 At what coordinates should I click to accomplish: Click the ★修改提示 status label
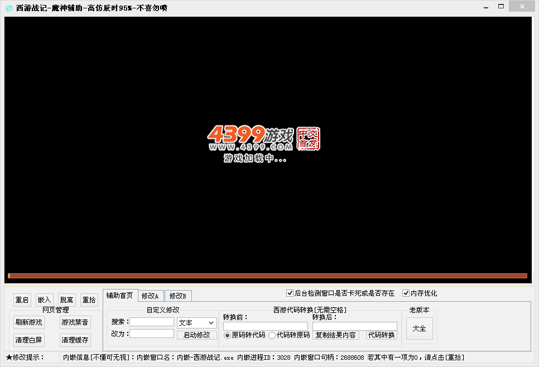click(x=25, y=358)
